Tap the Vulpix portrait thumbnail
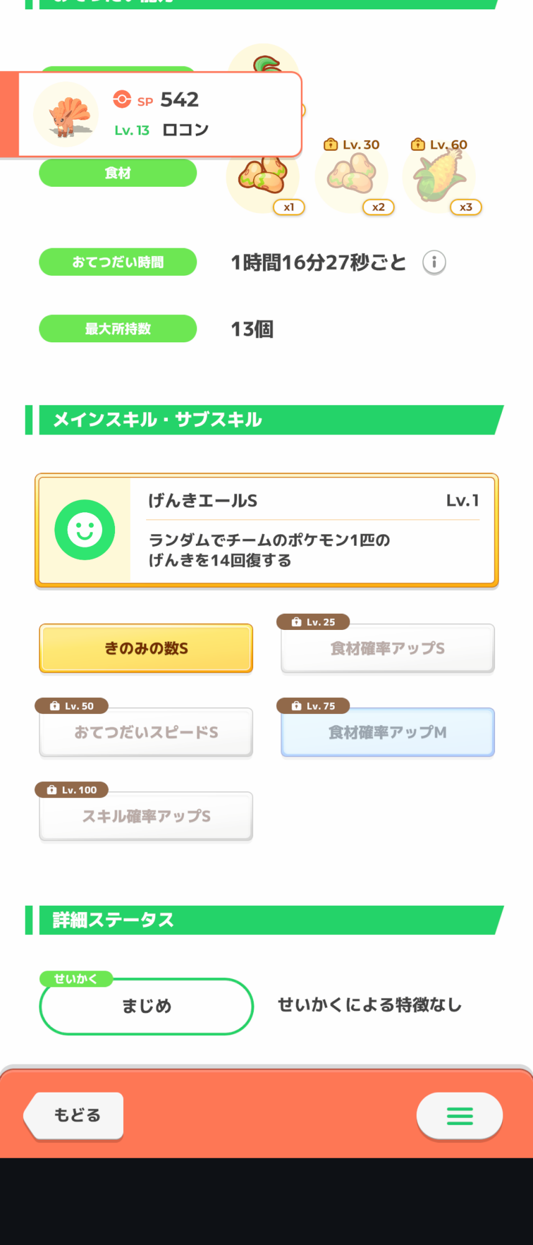Image resolution: width=533 pixels, height=1245 pixels. [x=66, y=115]
